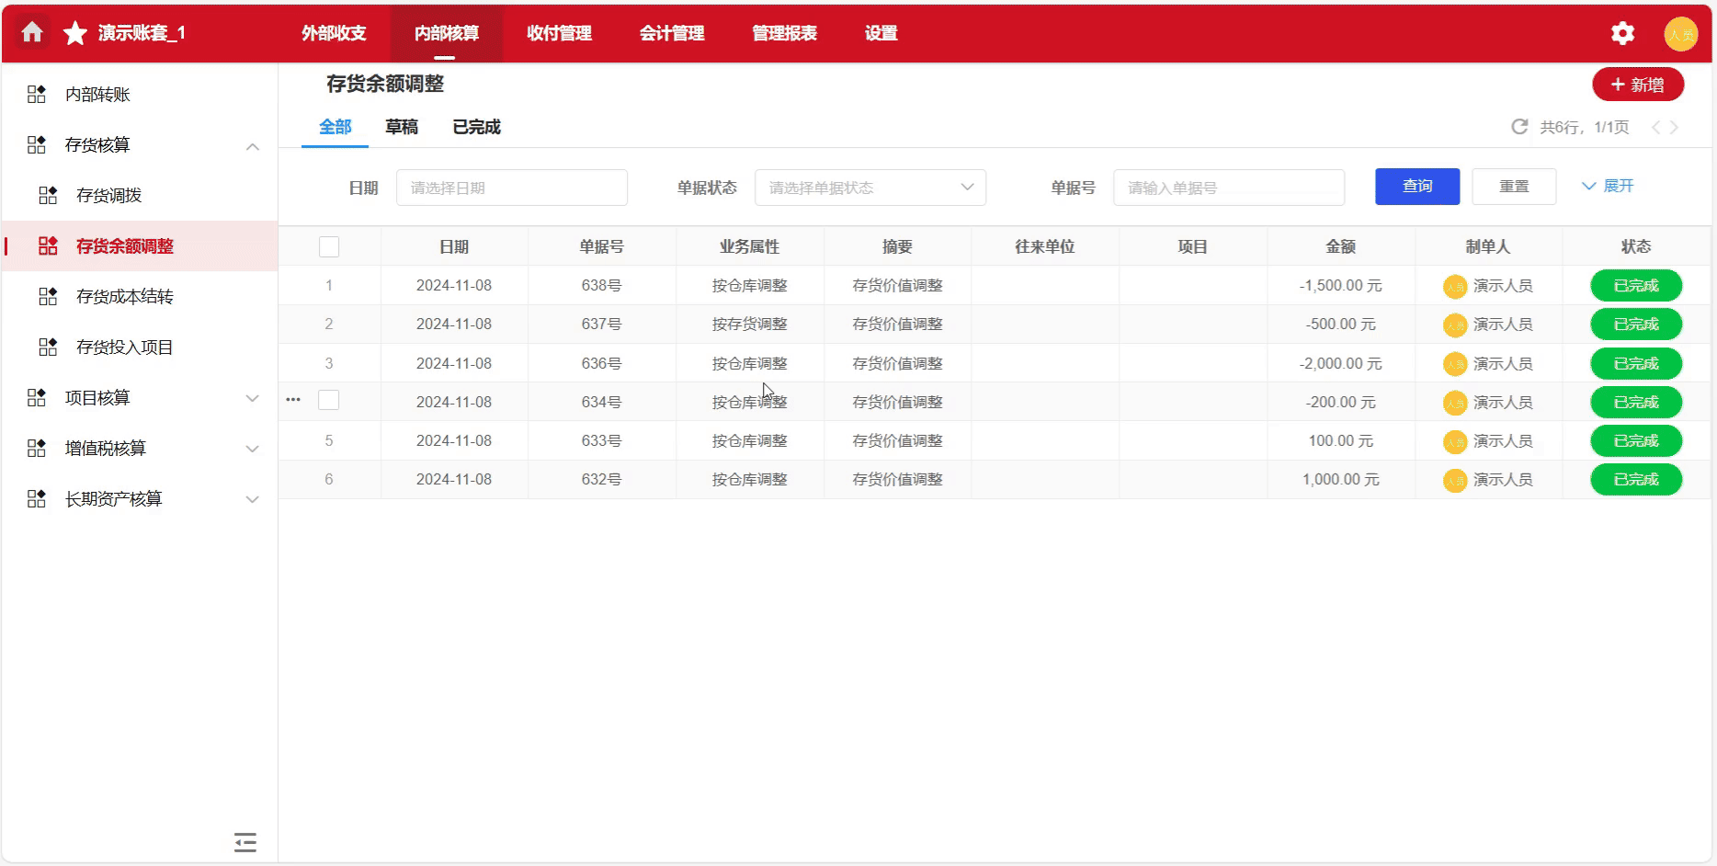Expand the 项目核算 sidebar section
The width and height of the screenshot is (1717, 866).
coord(252,398)
